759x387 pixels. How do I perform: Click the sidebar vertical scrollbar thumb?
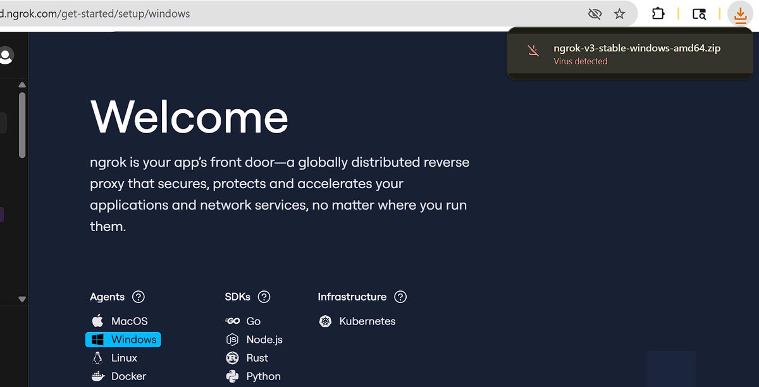(22, 125)
